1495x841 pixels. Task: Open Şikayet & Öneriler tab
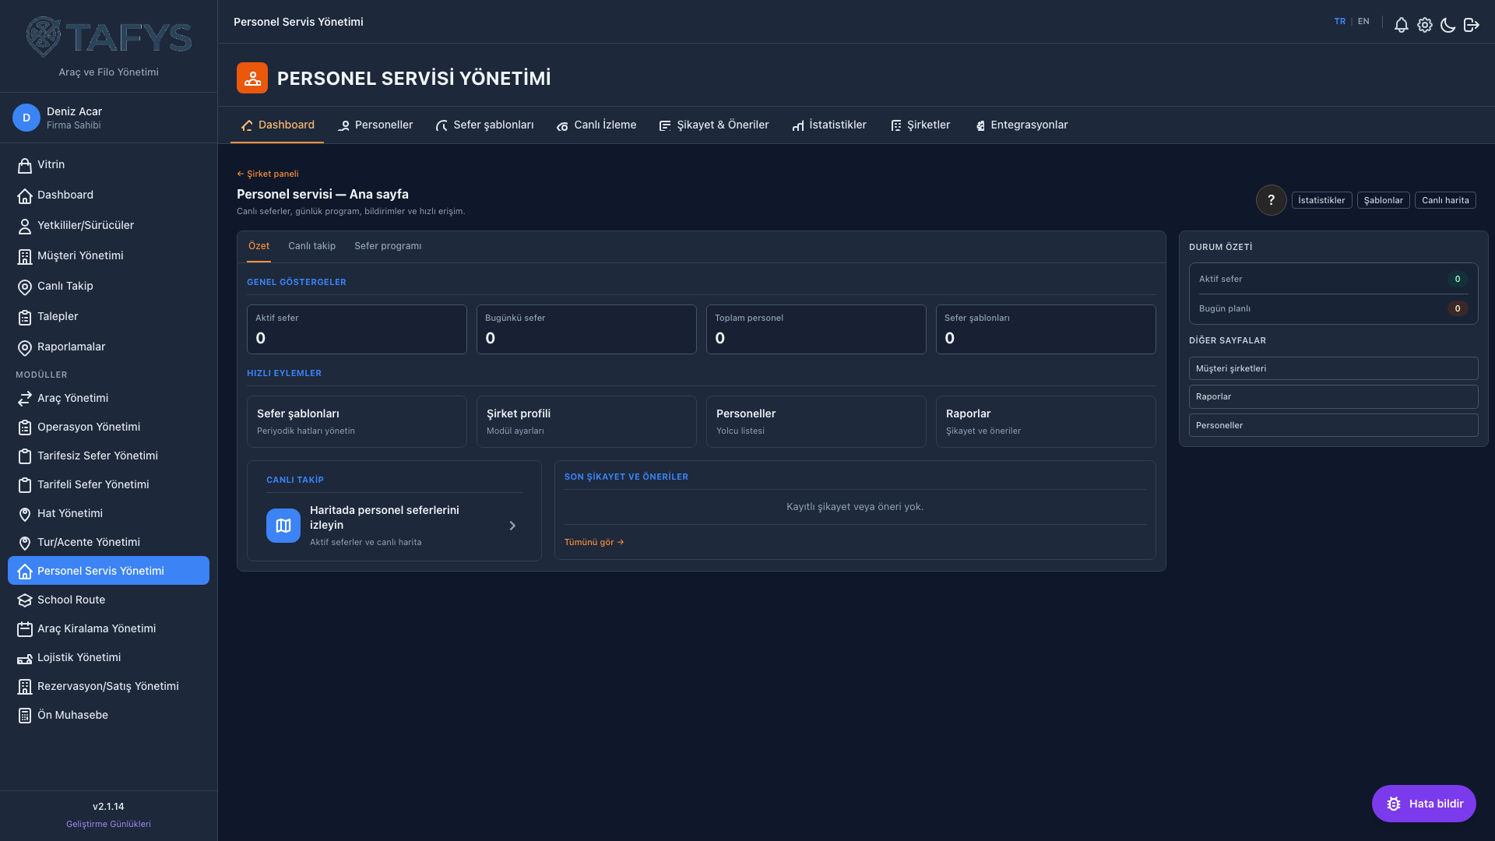(x=714, y=125)
